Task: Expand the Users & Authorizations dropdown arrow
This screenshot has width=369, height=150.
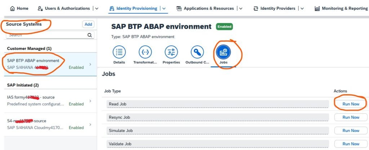Action: point(96,8)
